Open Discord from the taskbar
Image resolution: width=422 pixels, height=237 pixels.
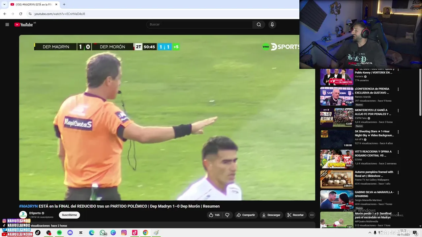coord(70,233)
